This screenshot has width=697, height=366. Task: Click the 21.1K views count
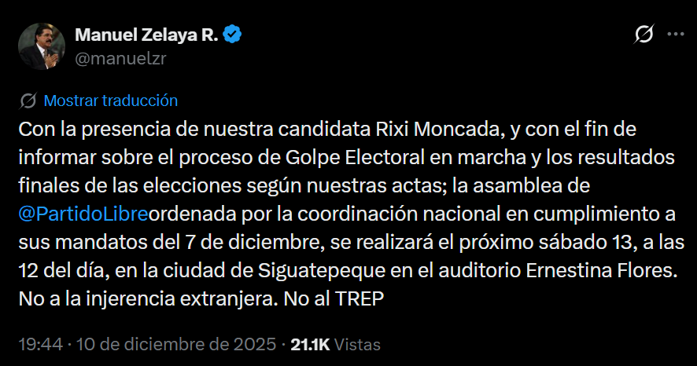pyautogui.click(x=309, y=344)
